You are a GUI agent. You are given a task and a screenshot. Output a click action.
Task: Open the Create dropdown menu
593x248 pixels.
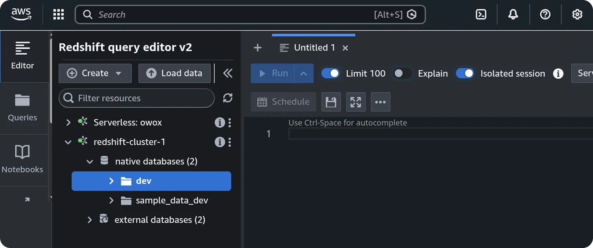coord(95,73)
